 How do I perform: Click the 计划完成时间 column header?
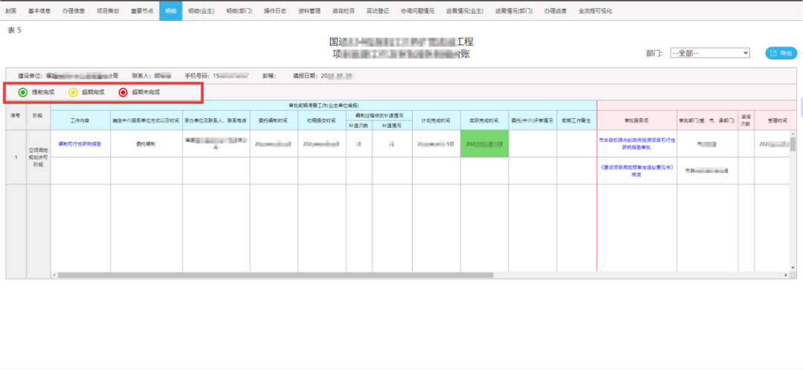pyautogui.click(x=436, y=120)
